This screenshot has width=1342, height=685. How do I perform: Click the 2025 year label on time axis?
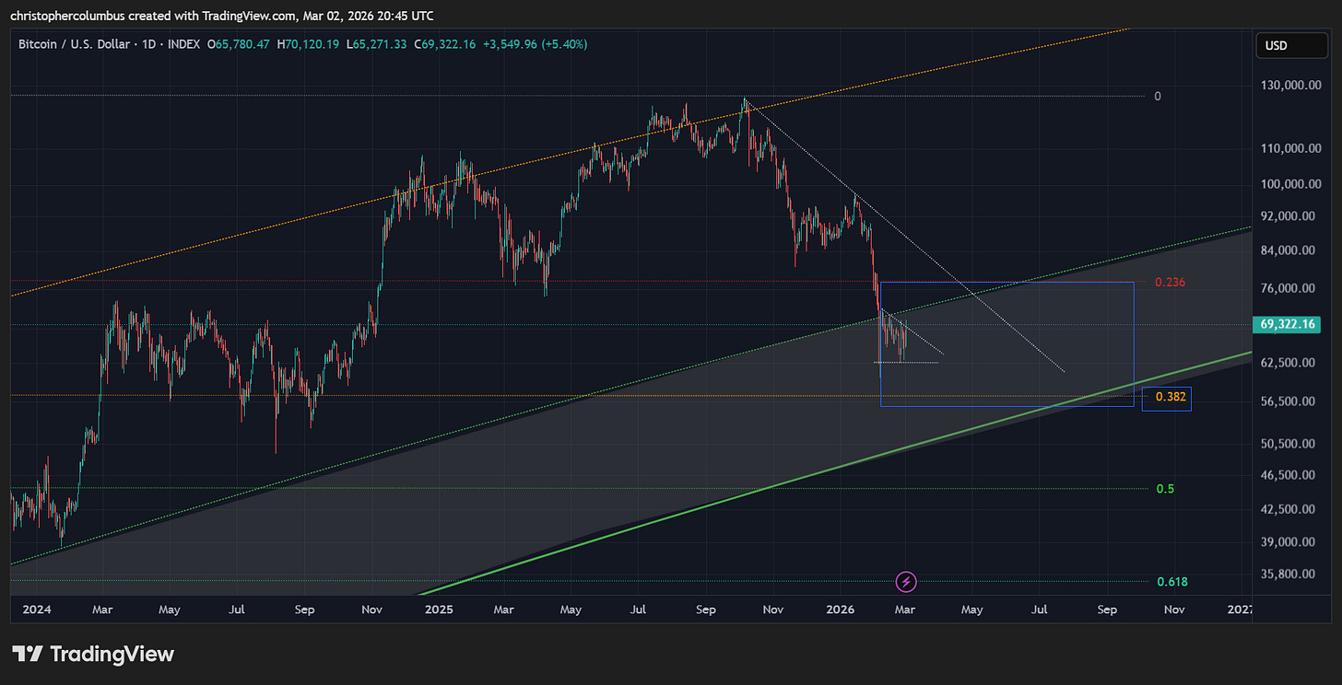click(x=437, y=610)
